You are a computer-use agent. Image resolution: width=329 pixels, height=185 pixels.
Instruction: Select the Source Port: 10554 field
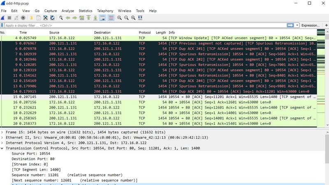point(31,153)
